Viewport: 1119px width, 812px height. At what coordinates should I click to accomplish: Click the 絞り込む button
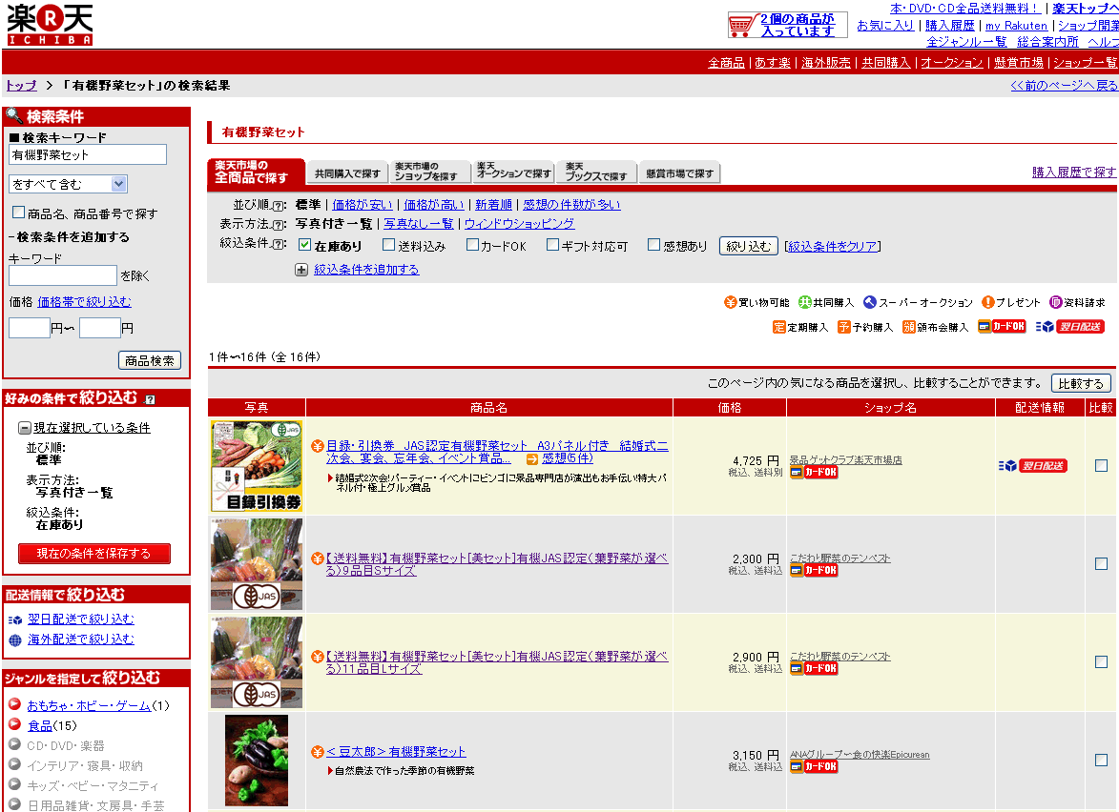(x=749, y=246)
